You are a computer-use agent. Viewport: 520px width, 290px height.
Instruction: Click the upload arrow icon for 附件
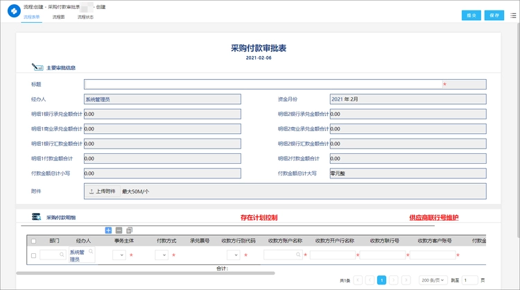pos(92,191)
